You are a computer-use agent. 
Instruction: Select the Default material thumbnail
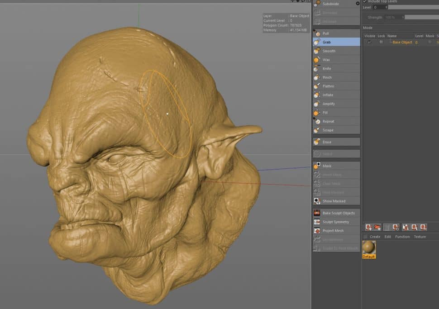[369, 248]
